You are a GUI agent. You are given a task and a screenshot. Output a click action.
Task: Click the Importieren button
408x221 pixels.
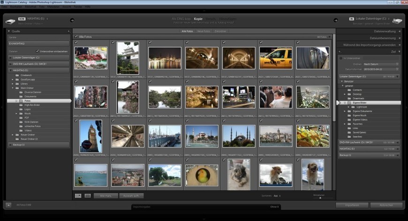pyautogui.click(x=352, y=205)
